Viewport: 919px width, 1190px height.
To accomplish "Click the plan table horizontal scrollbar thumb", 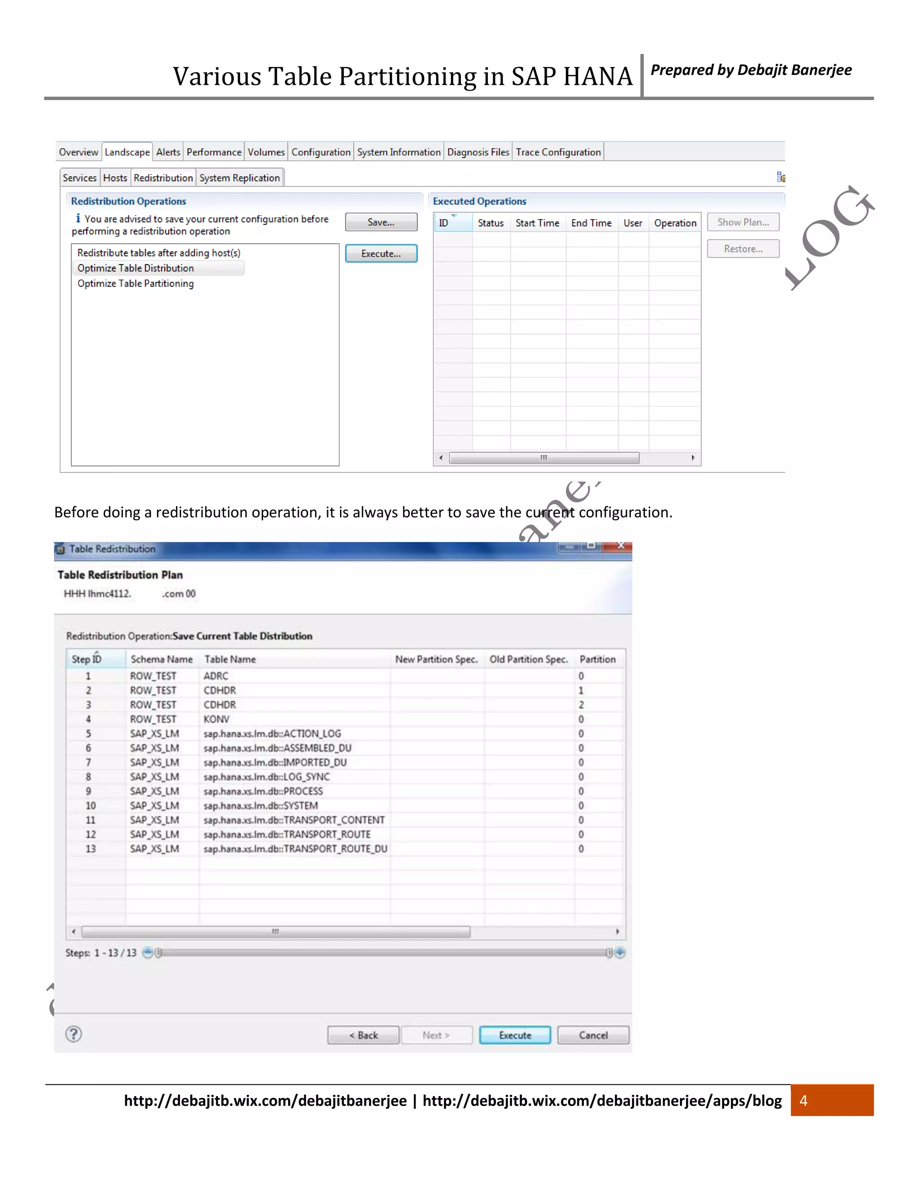I will click(276, 932).
